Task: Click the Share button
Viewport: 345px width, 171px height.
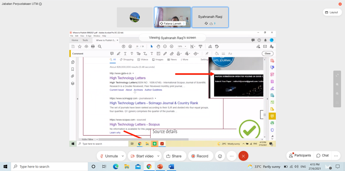Action: point(174,156)
